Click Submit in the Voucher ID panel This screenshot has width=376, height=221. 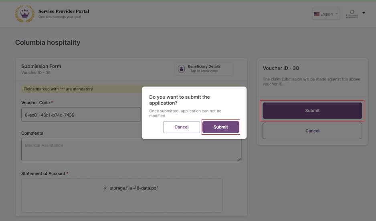click(312, 111)
